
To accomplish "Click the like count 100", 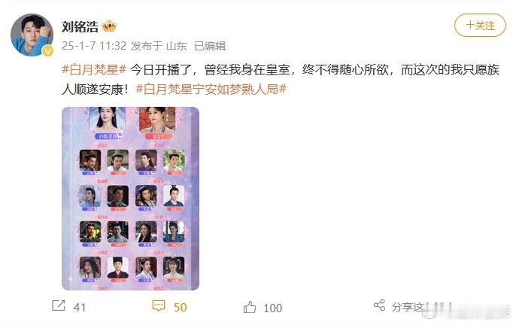I will [x=273, y=308].
